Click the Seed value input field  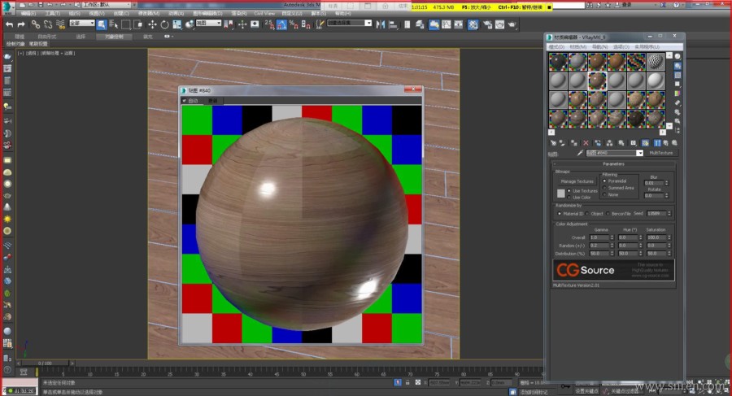[655, 213]
